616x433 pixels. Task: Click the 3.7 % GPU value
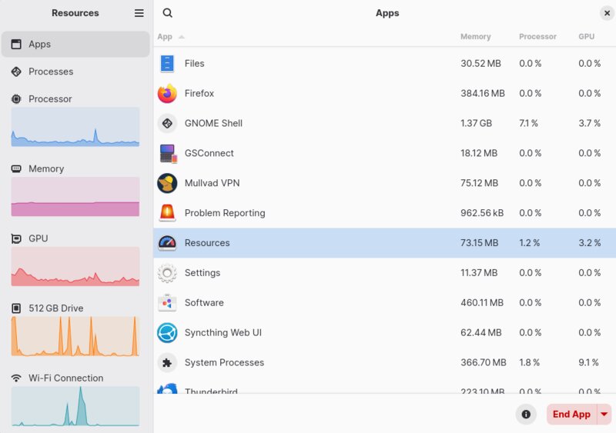(x=589, y=123)
